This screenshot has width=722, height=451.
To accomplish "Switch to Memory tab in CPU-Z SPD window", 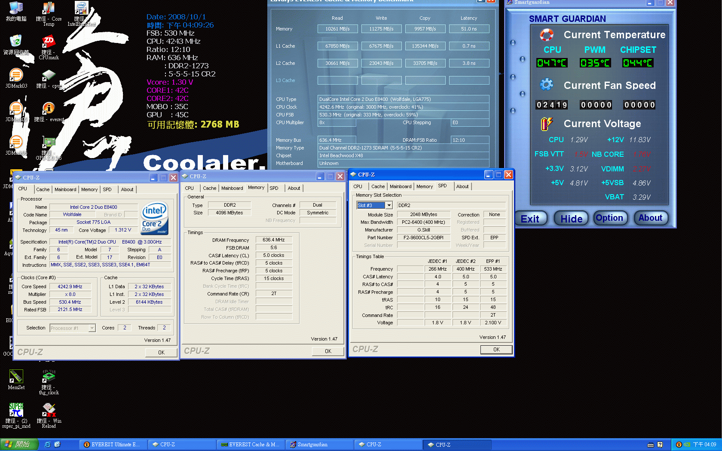I will [425, 186].
